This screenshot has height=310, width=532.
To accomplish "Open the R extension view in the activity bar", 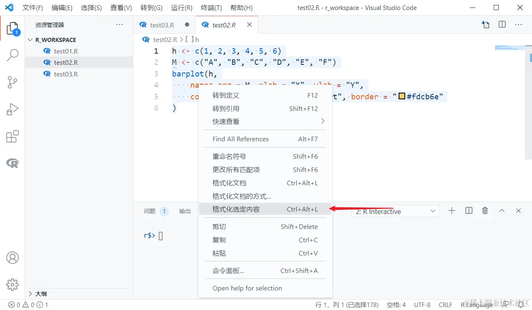I will click(x=12, y=163).
